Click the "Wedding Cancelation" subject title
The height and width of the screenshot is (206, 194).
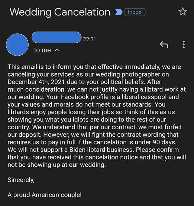point(60,12)
